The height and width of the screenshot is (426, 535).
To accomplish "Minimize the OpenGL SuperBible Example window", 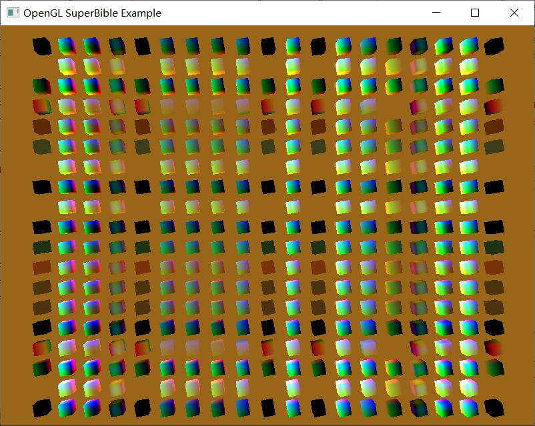I will (436, 13).
